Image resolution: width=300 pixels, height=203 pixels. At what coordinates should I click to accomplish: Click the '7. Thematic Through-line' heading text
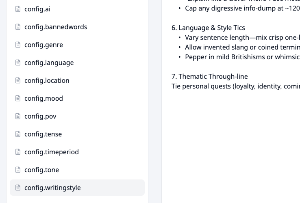click(209, 76)
